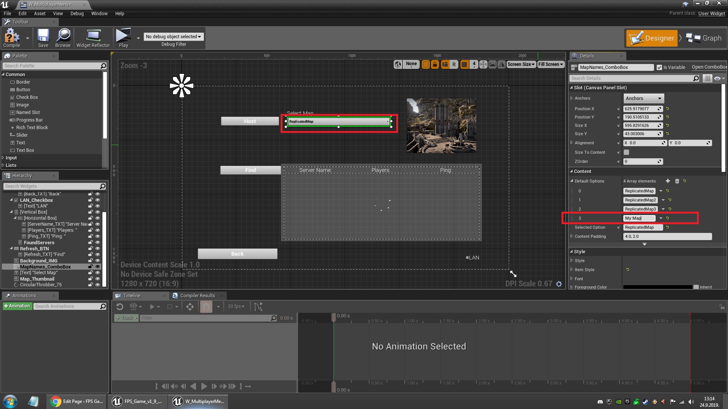Add an element to Default Options array

click(x=668, y=181)
